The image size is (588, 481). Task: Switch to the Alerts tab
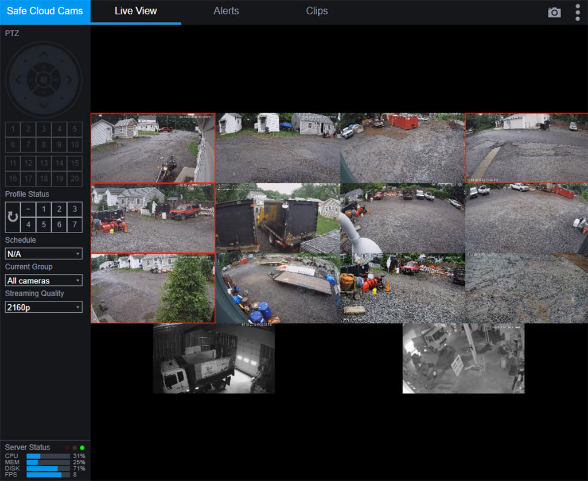[226, 11]
